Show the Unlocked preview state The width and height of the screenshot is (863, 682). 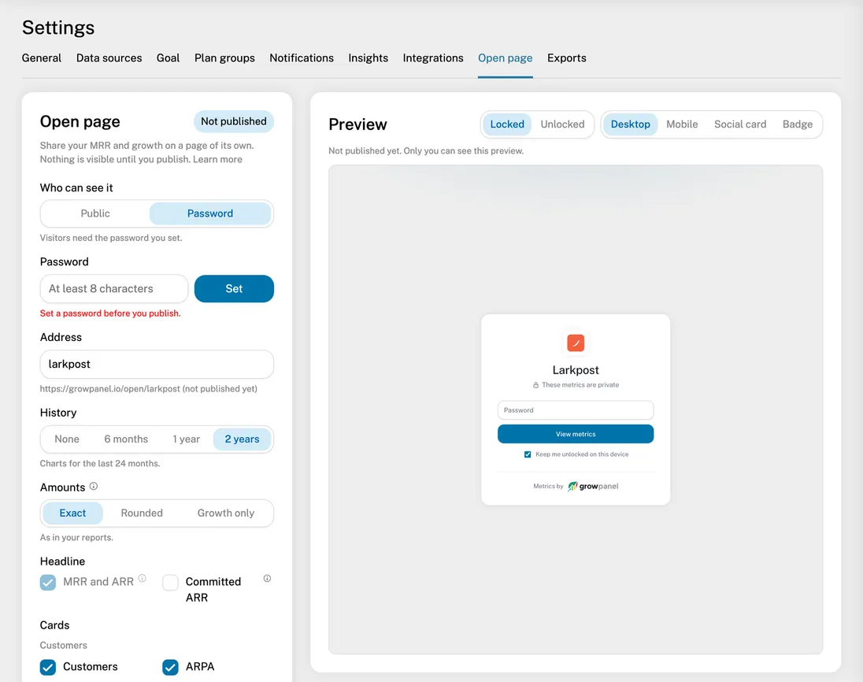pos(562,124)
